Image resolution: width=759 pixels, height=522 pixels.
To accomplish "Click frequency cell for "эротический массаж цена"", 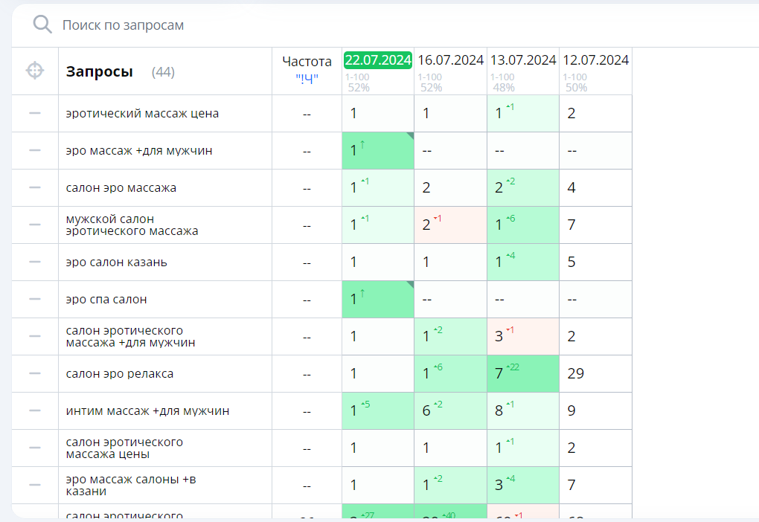I will 307,113.
